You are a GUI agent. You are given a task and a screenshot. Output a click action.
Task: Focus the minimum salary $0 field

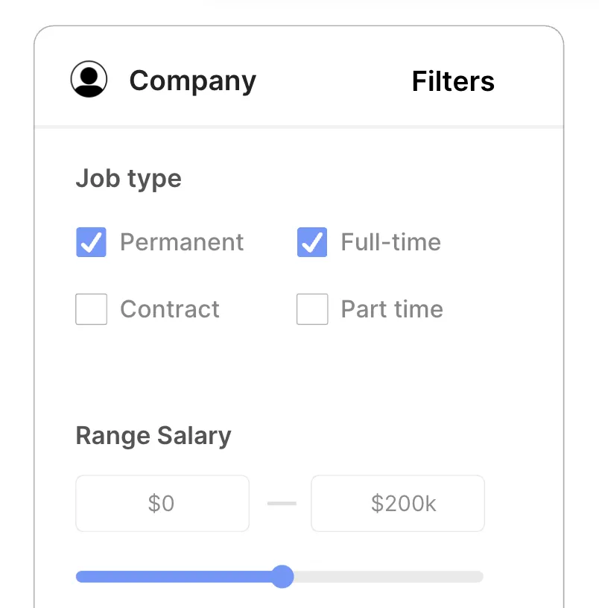click(x=162, y=504)
